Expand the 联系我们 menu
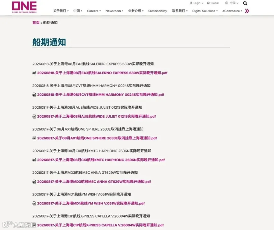Image resolution: width=274 pixels, height=230 pixels. coord(180,11)
